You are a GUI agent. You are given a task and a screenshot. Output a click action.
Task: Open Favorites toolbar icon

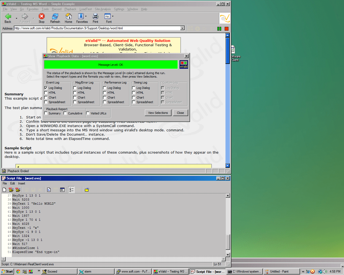(81, 16)
